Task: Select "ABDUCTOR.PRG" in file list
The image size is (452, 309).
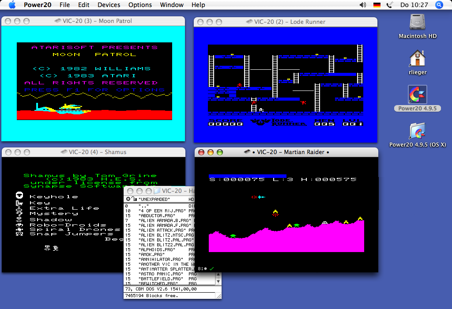Action: (x=159, y=215)
